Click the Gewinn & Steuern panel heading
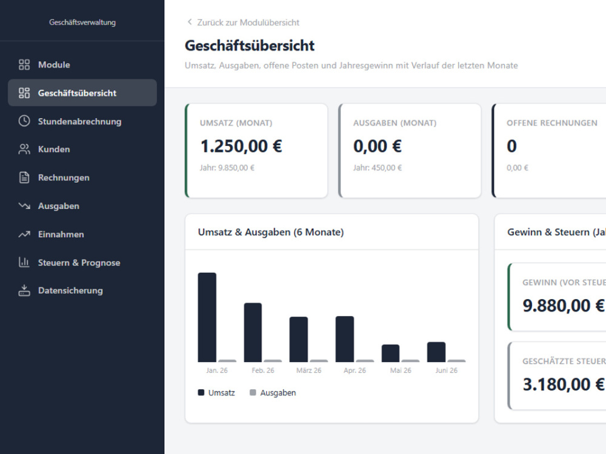 [556, 232]
